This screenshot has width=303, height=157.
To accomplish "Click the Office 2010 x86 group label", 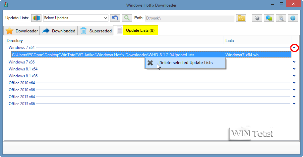I will pos(22,90).
